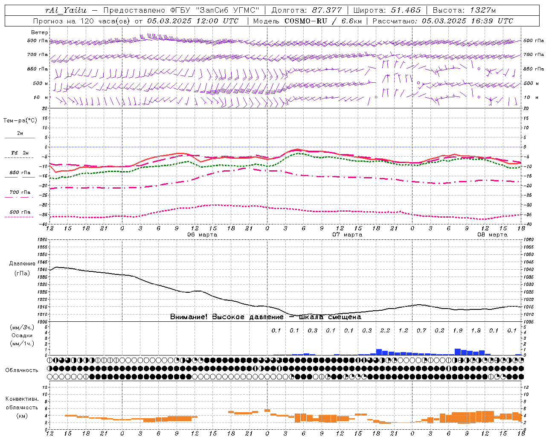Click the Облачность label
Image resolution: width=546 pixels, height=437 pixels.
tap(22, 370)
